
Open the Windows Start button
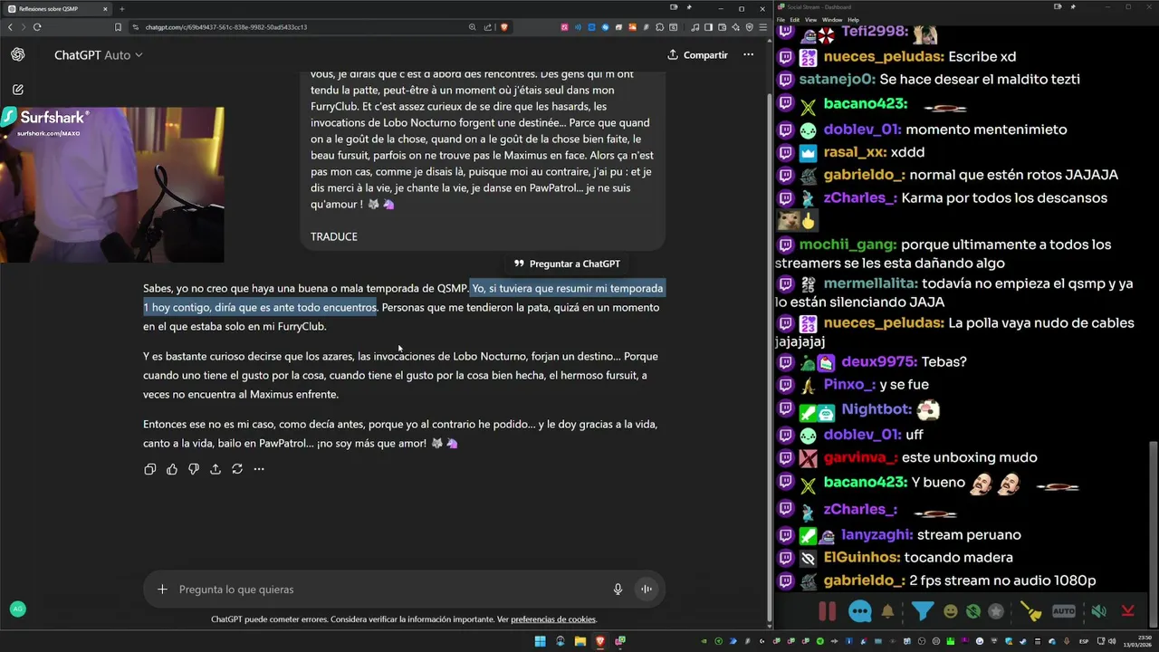point(540,641)
